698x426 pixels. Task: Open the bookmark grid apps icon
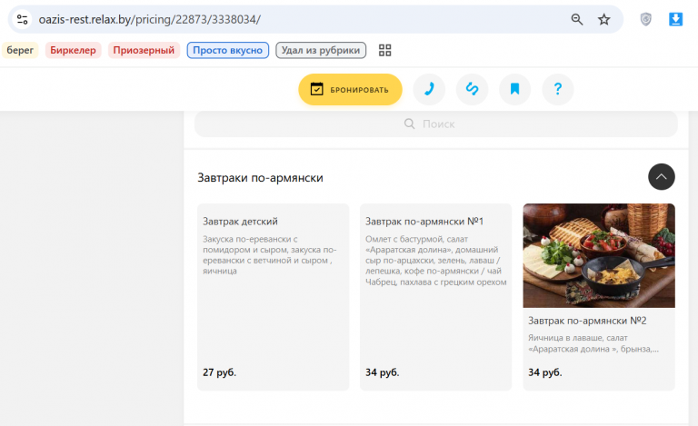pyautogui.click(x=384, y=50)
